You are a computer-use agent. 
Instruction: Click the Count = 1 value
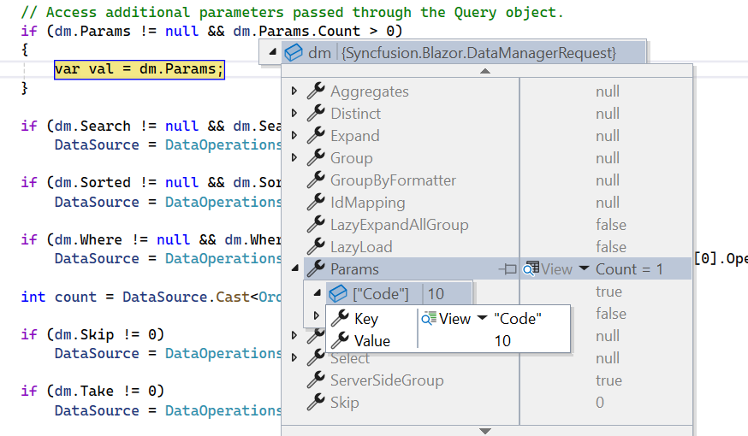pyautogui.click(x=629, y=269)
